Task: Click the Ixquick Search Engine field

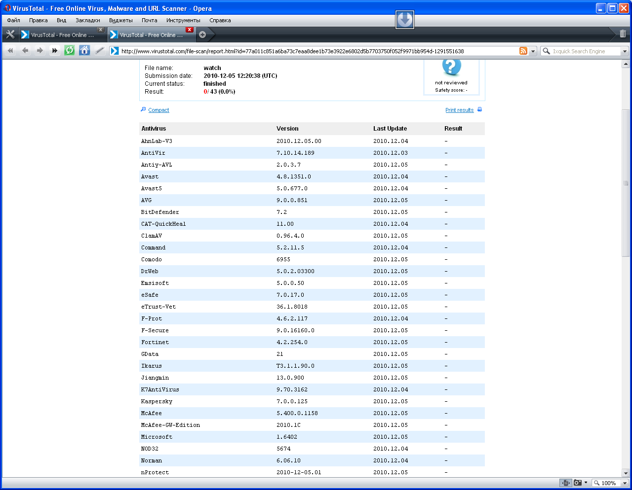Action: [x=585, y=51]
